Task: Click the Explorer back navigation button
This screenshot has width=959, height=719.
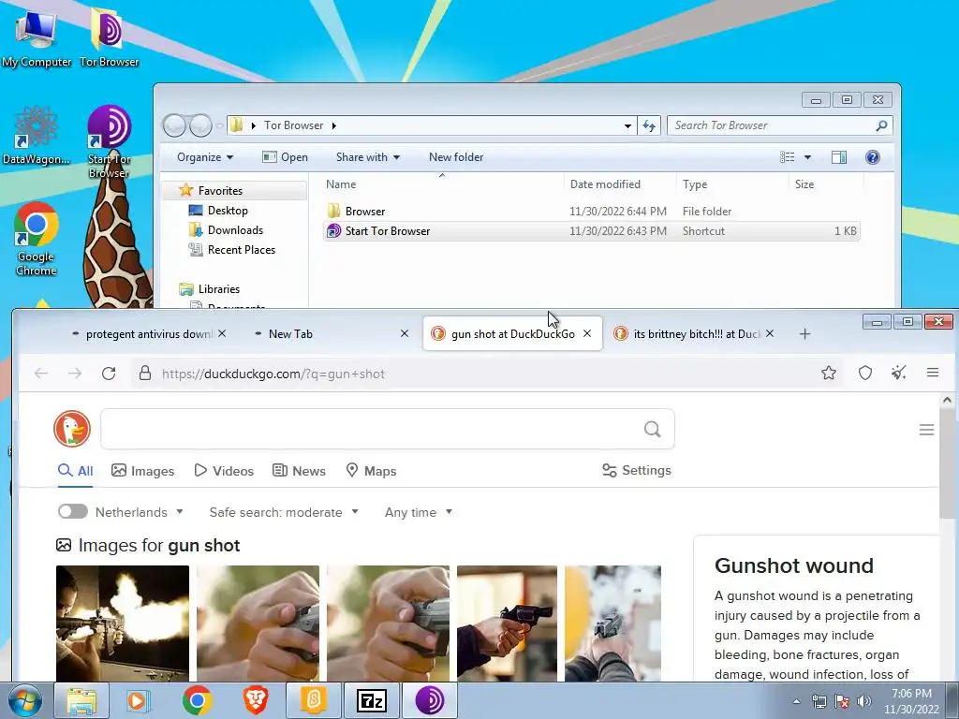Action: 174,125
